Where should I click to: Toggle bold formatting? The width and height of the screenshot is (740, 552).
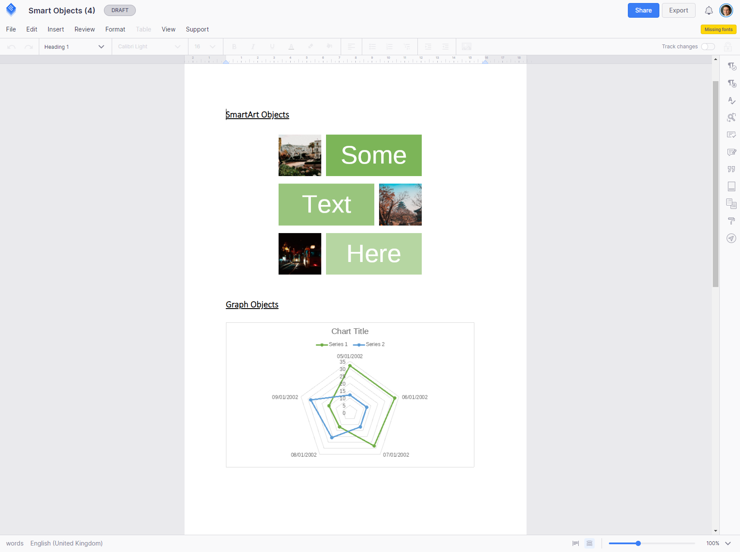pyautogui.click(x=234, y=47)
